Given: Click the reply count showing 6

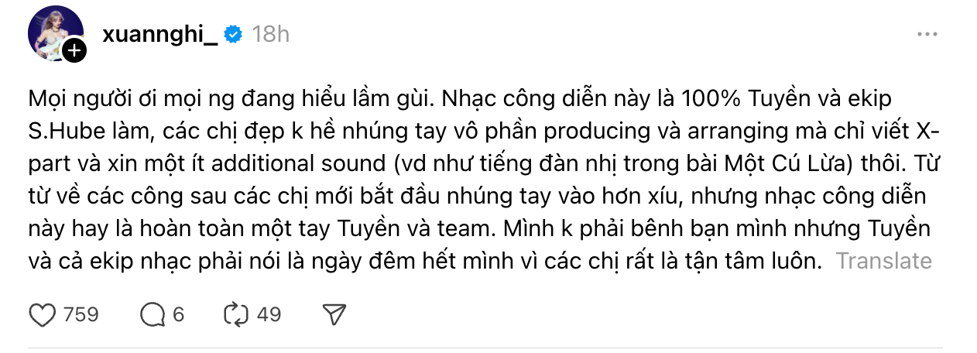Looking at the screenshot, I should 179,314.
